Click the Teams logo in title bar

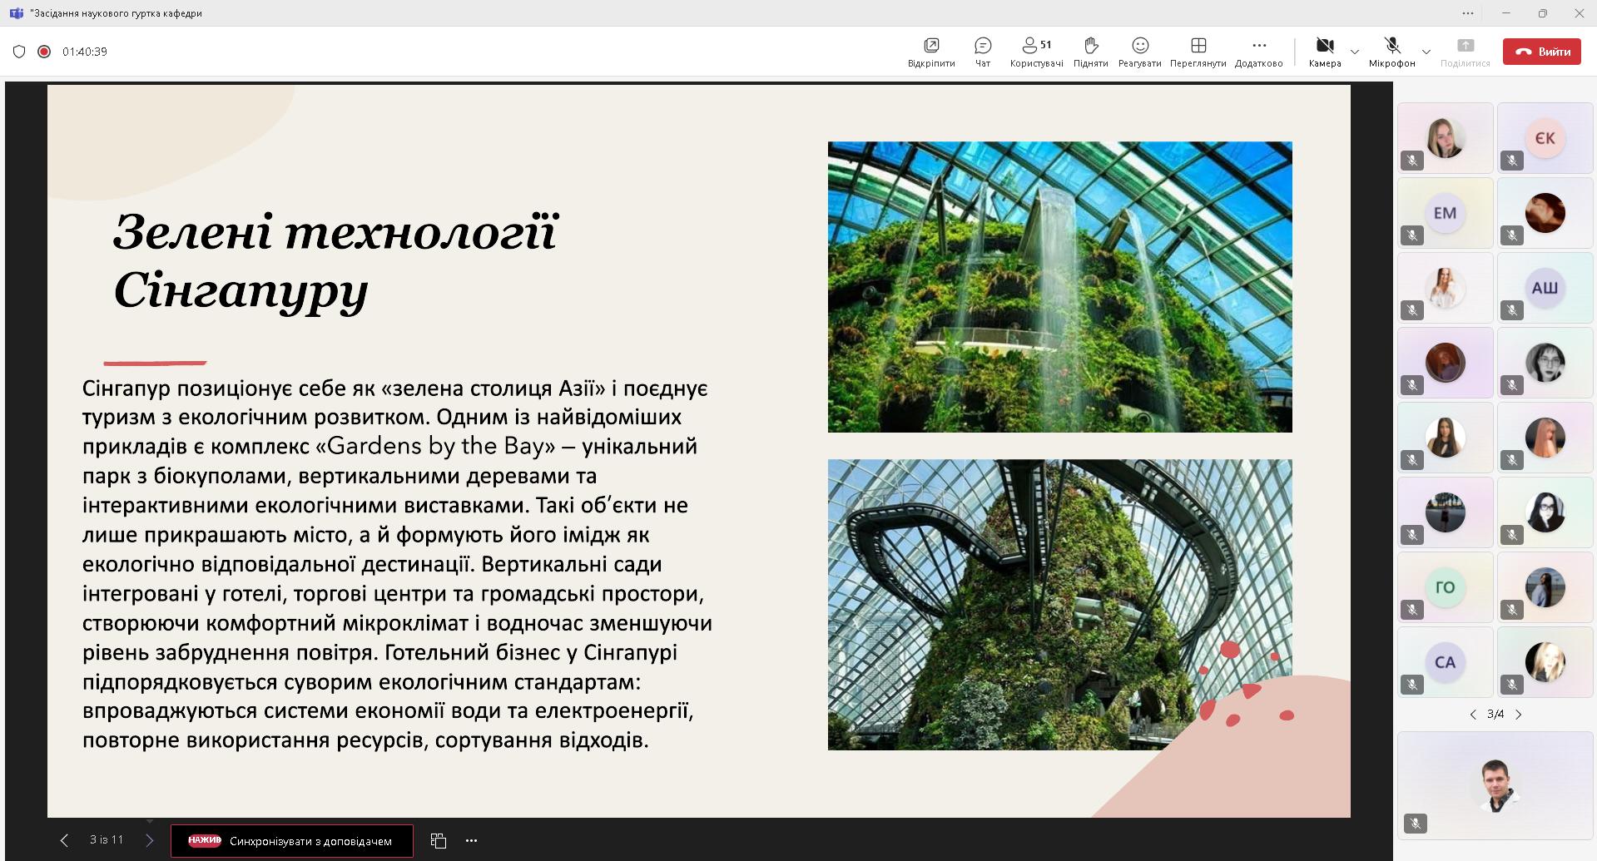point(16,13)
